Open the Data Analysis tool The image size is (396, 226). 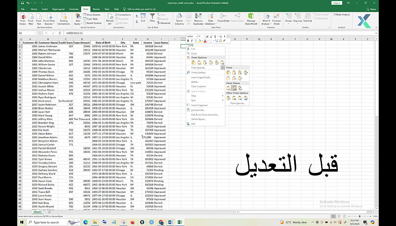click(x=341, y=15)
